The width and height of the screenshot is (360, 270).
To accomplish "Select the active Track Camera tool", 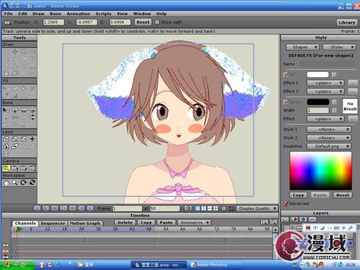I will click(x=6, y=168).
